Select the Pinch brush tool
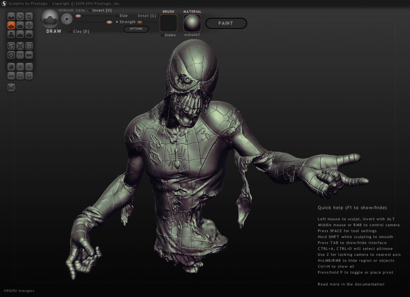Image resolution: width=410 pixels, height=297 pixels. pyautogui.click(x=20, y=34)
